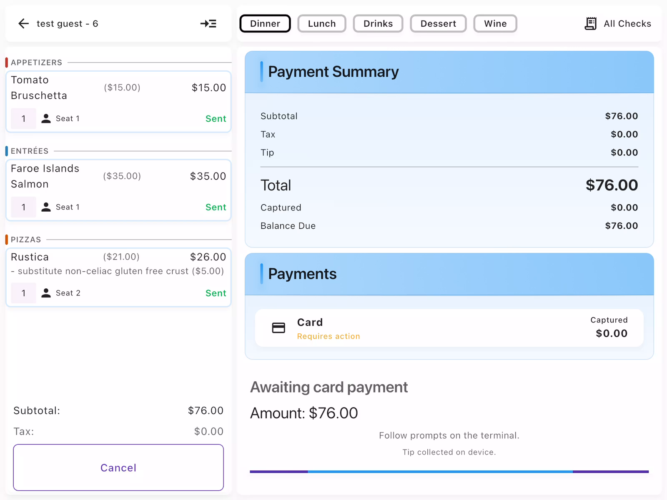Switch to the Lunch menu tab
The image size is (667, 500).
pyautogui.click(x=321, y=23)
